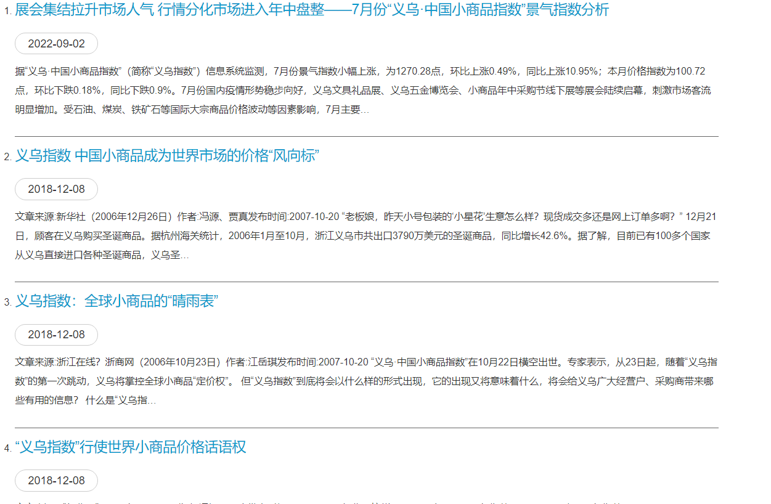This screenshot has width=771, height=504.
Task: Click the divider line below the first result
Action: 366,136
